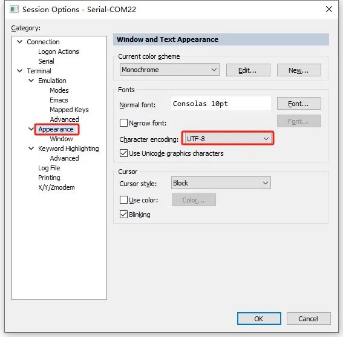Enable the Use color checkbox
343x337 pixels.
pyautogui.click(x=123, y=199)
